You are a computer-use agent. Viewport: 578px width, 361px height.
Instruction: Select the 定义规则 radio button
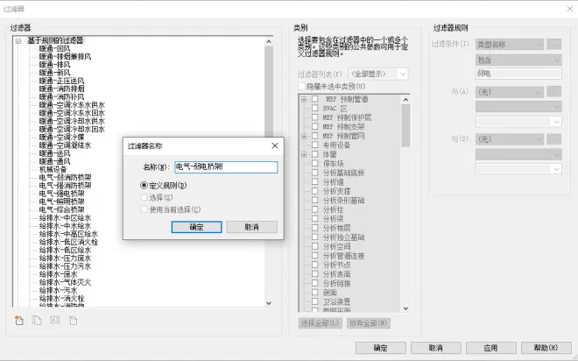[x=144, y=186]
